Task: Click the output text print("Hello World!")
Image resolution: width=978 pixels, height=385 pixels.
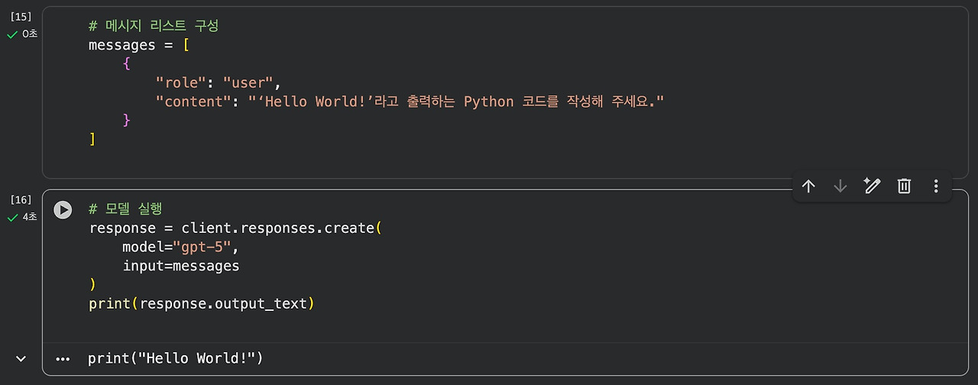Action: tap(175, 358)
